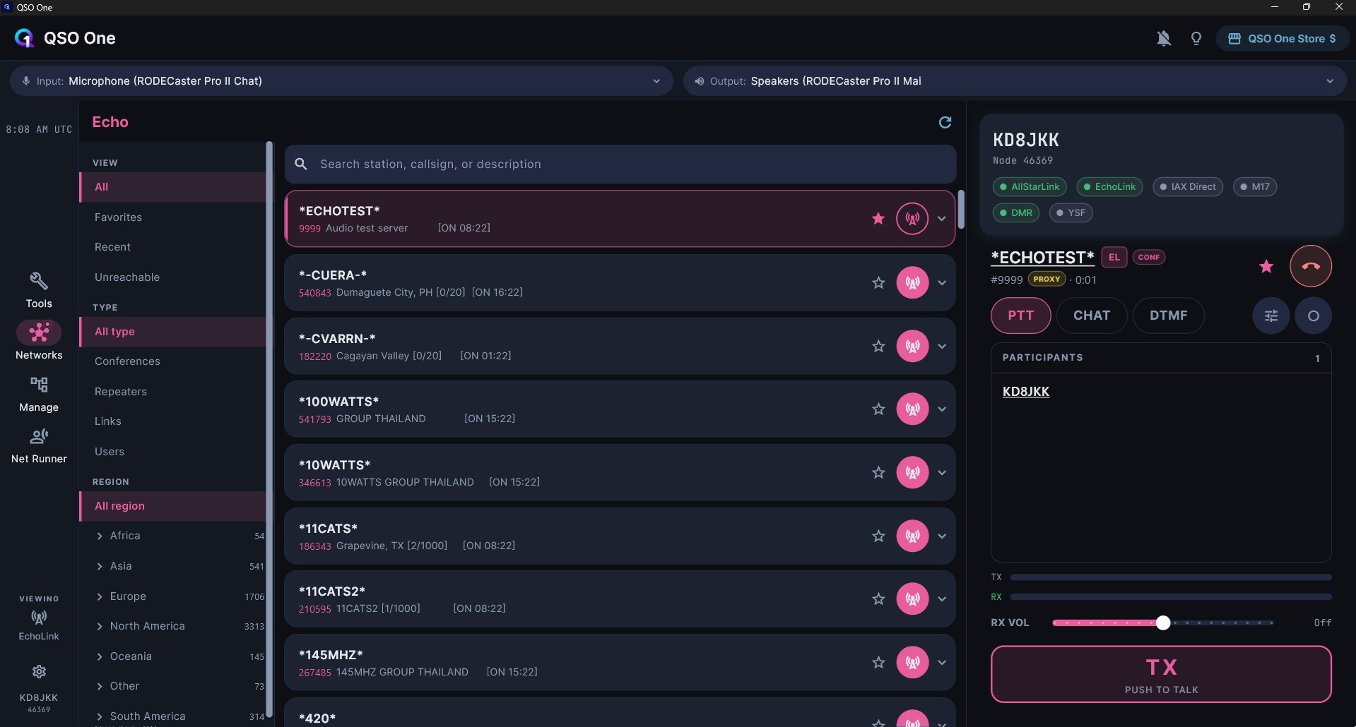
Task: Expand the *ECHOTEST* list entry
Action: pos(942,219)
